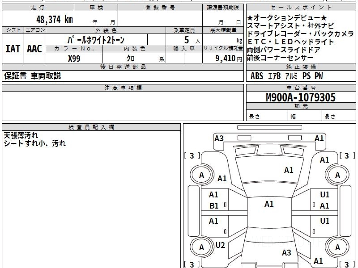
Task: Click the empty 注意事項欄 notes area
Action: [123, 106]
